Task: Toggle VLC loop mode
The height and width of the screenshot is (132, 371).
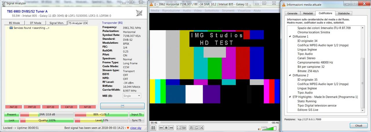Action: click(196, 128)
